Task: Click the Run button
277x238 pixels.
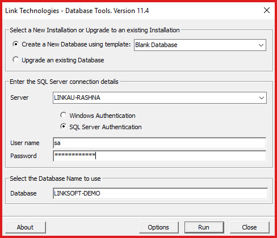Action: point(204,227)
